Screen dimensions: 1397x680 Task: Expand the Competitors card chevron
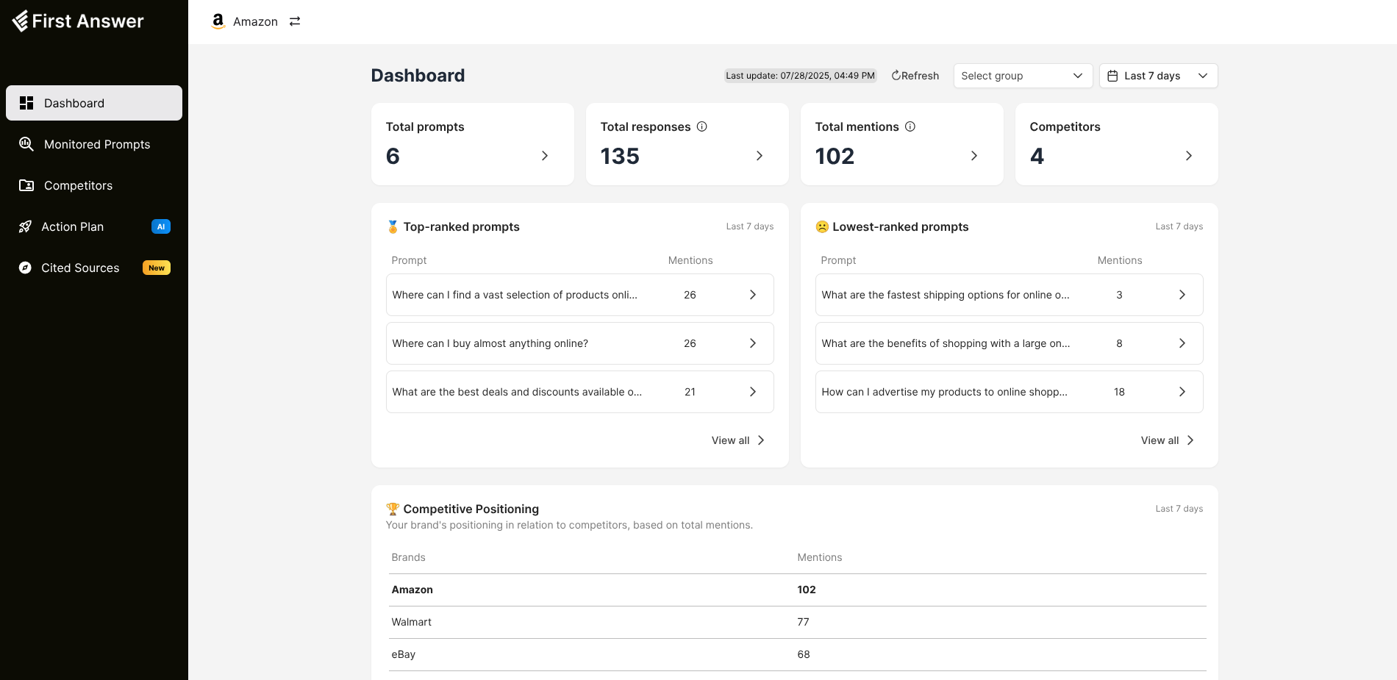click(1189, 156)
